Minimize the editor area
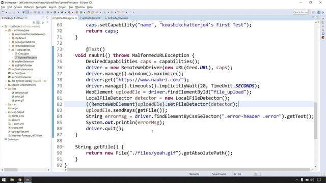Viewport: 326px width, 183px height. 313,17
